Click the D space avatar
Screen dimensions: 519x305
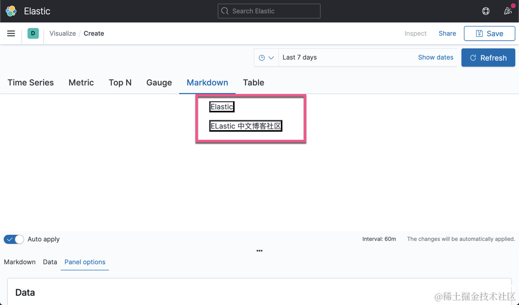pos(33,34)
